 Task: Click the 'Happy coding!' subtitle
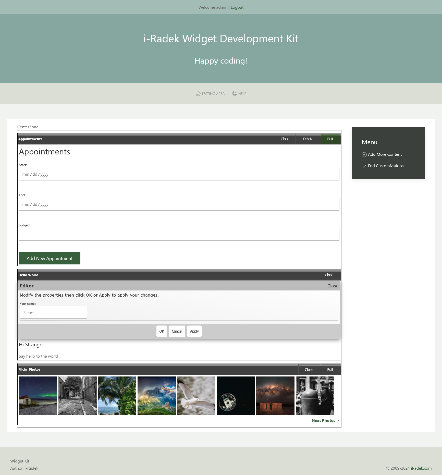[221, 61]
